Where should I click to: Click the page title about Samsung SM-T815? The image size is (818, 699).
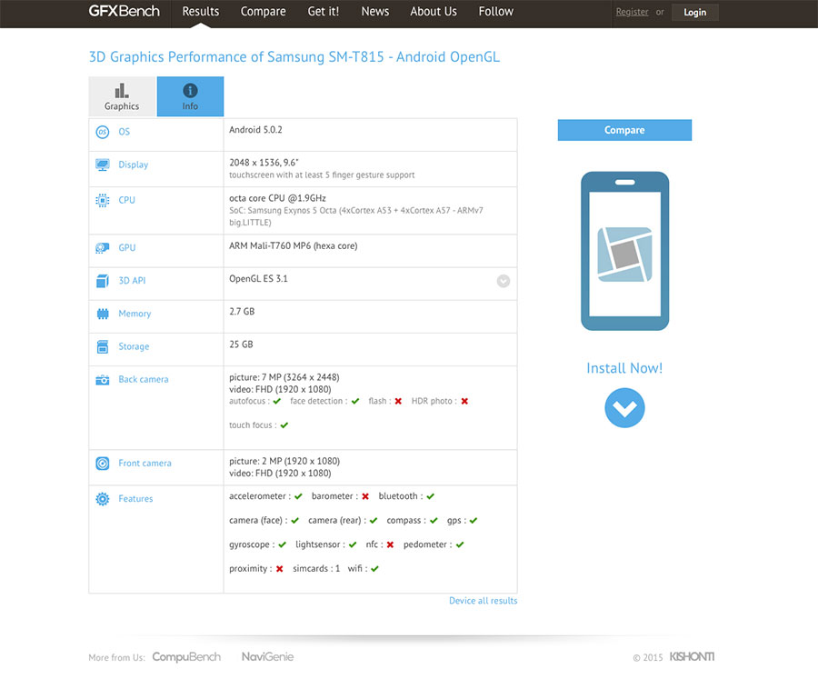click(294, 56)
